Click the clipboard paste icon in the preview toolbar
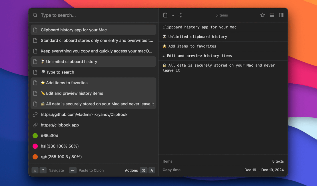This screenshot has height=186, width=317. [165, 15]
